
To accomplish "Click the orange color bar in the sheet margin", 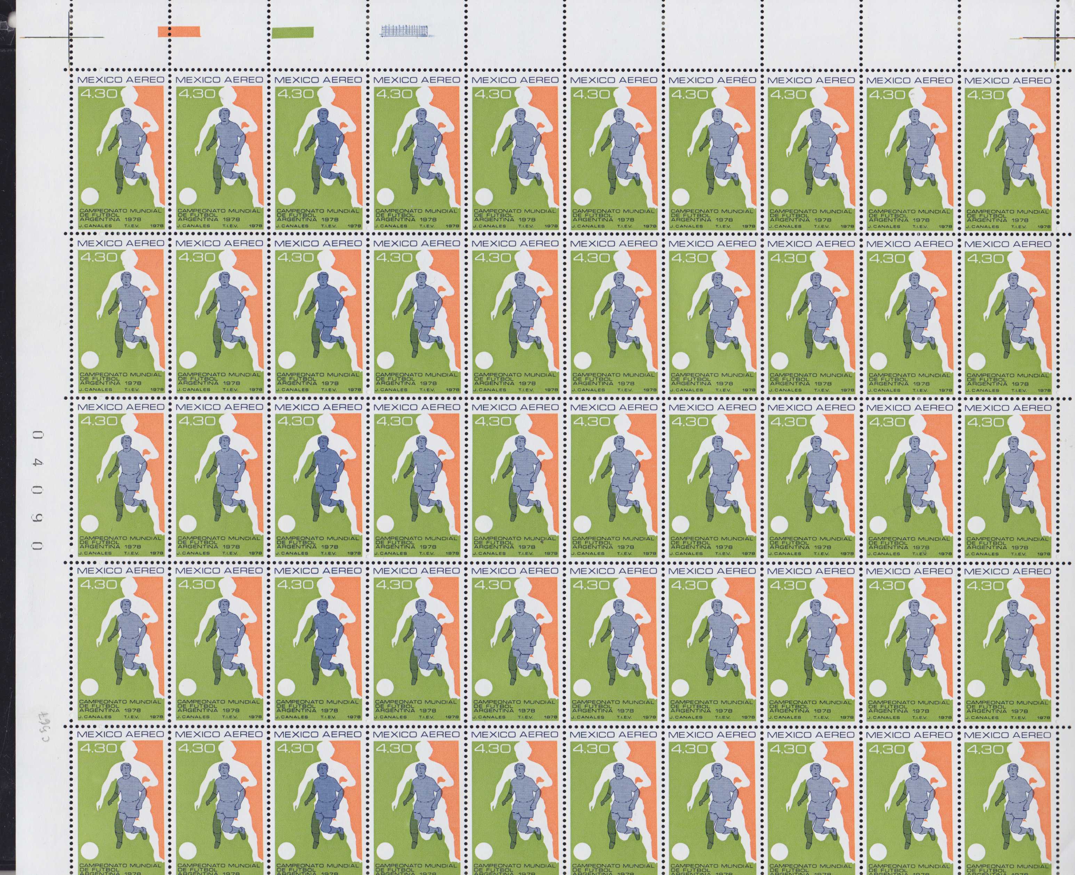I will (179, 31).
